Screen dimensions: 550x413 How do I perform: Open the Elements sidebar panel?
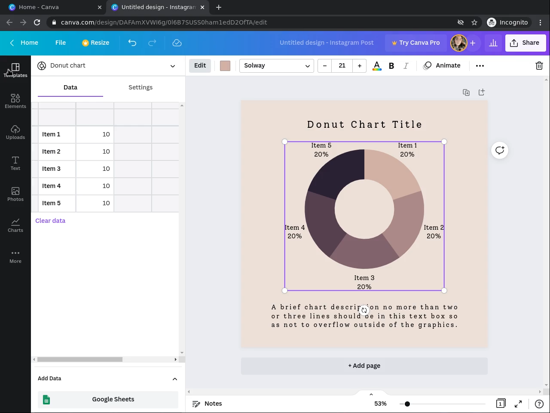15,101
